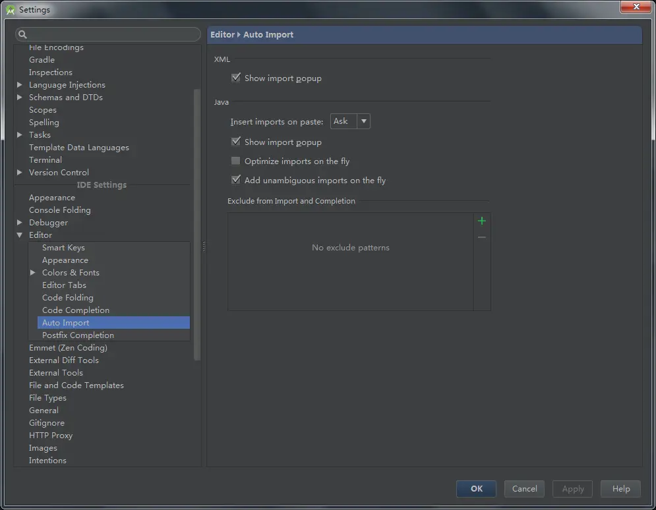
Task: Expand the Tasks node
Action: (x=20, y=134)
